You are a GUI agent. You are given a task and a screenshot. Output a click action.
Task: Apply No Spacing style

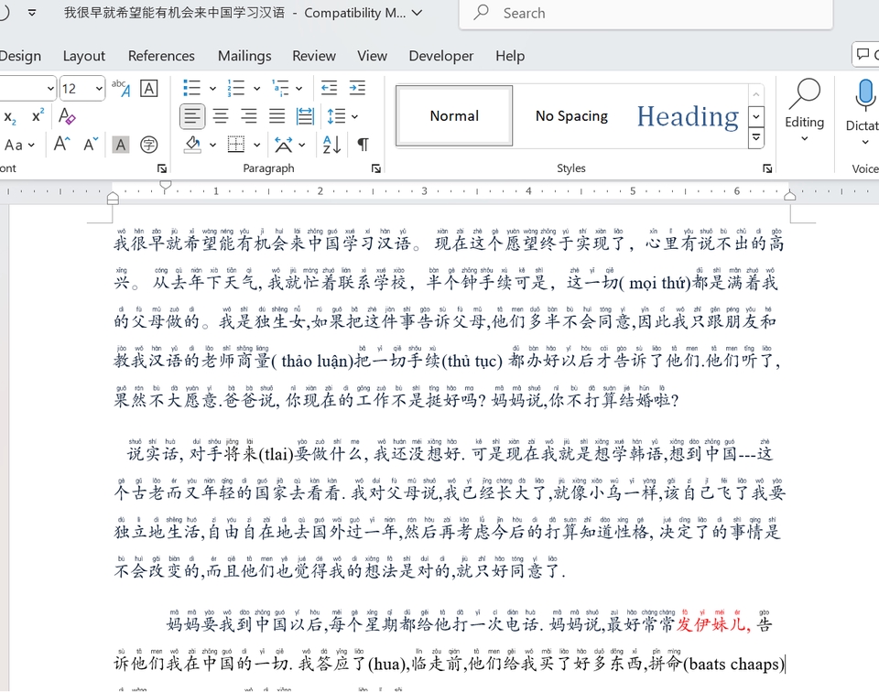[x=571, y=116]
